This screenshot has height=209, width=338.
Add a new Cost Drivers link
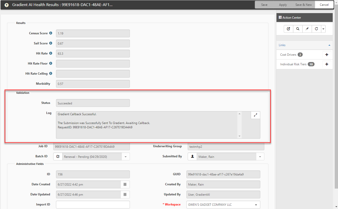coord(327,55)
